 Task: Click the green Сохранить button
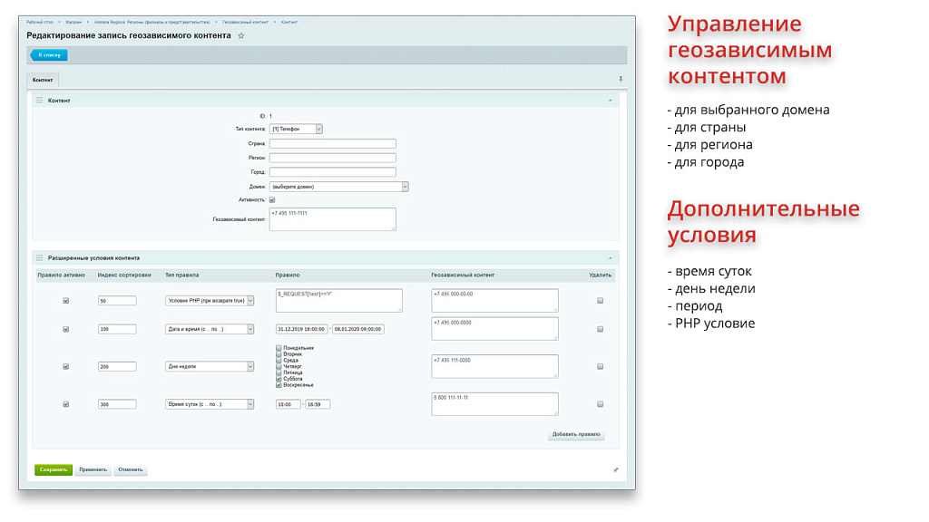[x=53, y=470]
